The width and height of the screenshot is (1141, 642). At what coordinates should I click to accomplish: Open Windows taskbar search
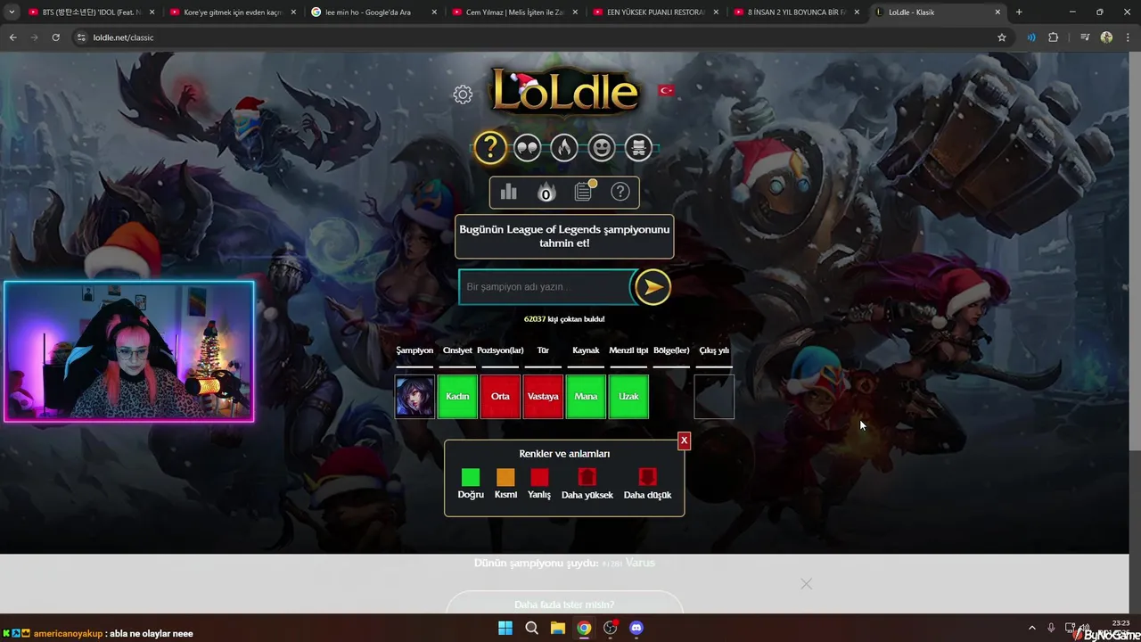click(x=531, y=628)
